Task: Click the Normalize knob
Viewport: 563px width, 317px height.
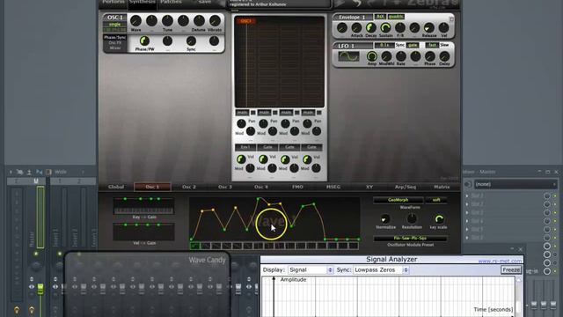Action: tap(385, 219)
